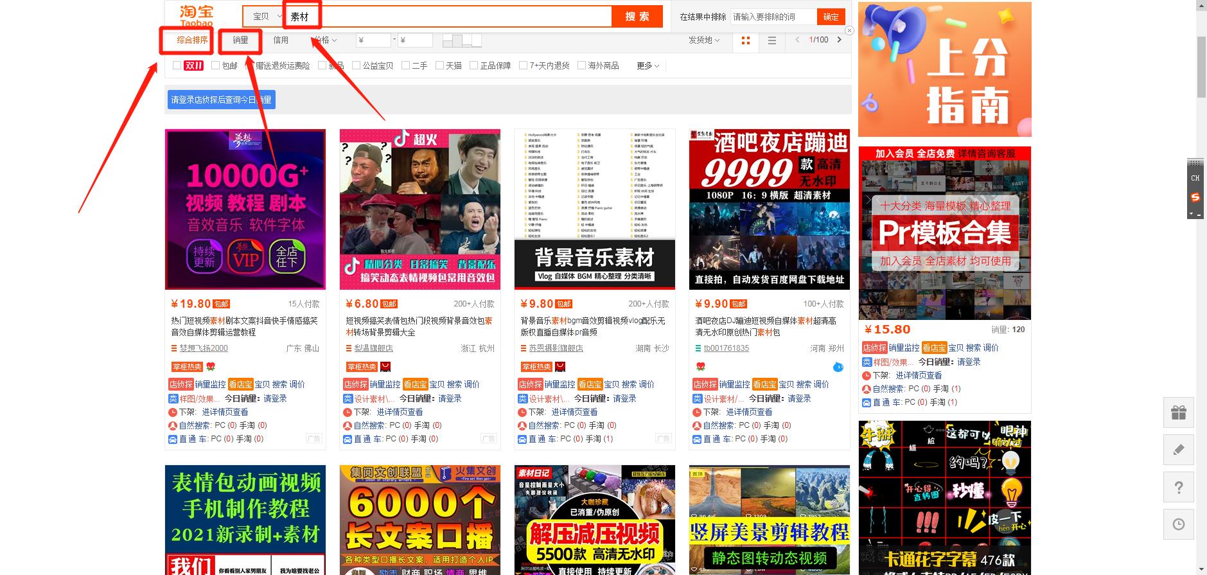Click 直通车 car icon in ¥9.90 card

click(x=697, y=439)
